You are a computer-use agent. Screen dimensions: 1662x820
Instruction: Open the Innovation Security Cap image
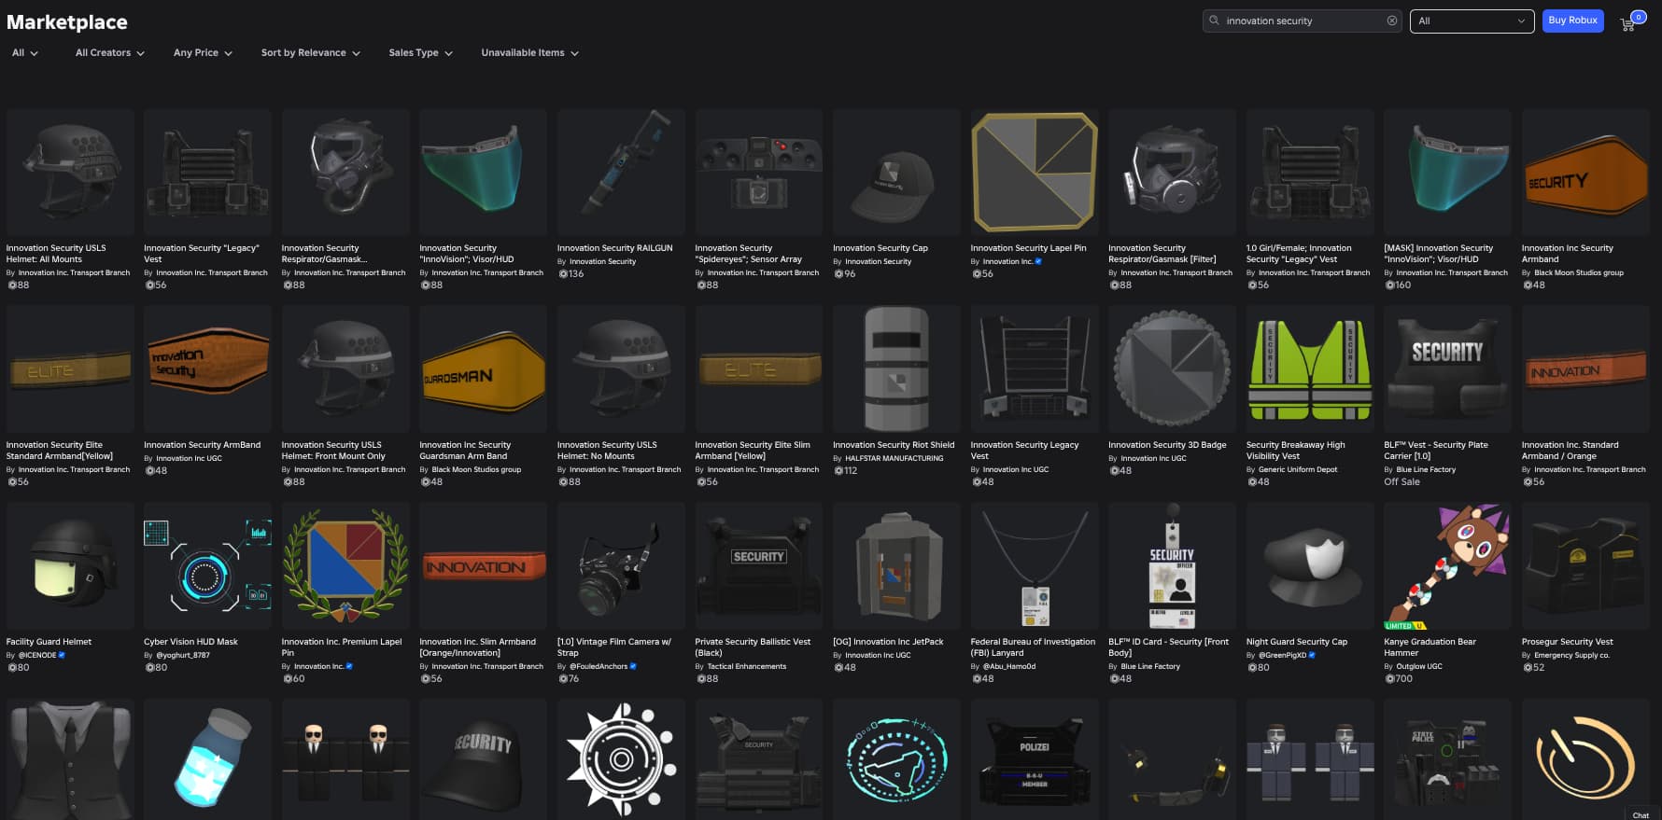(x=896, y=173)
